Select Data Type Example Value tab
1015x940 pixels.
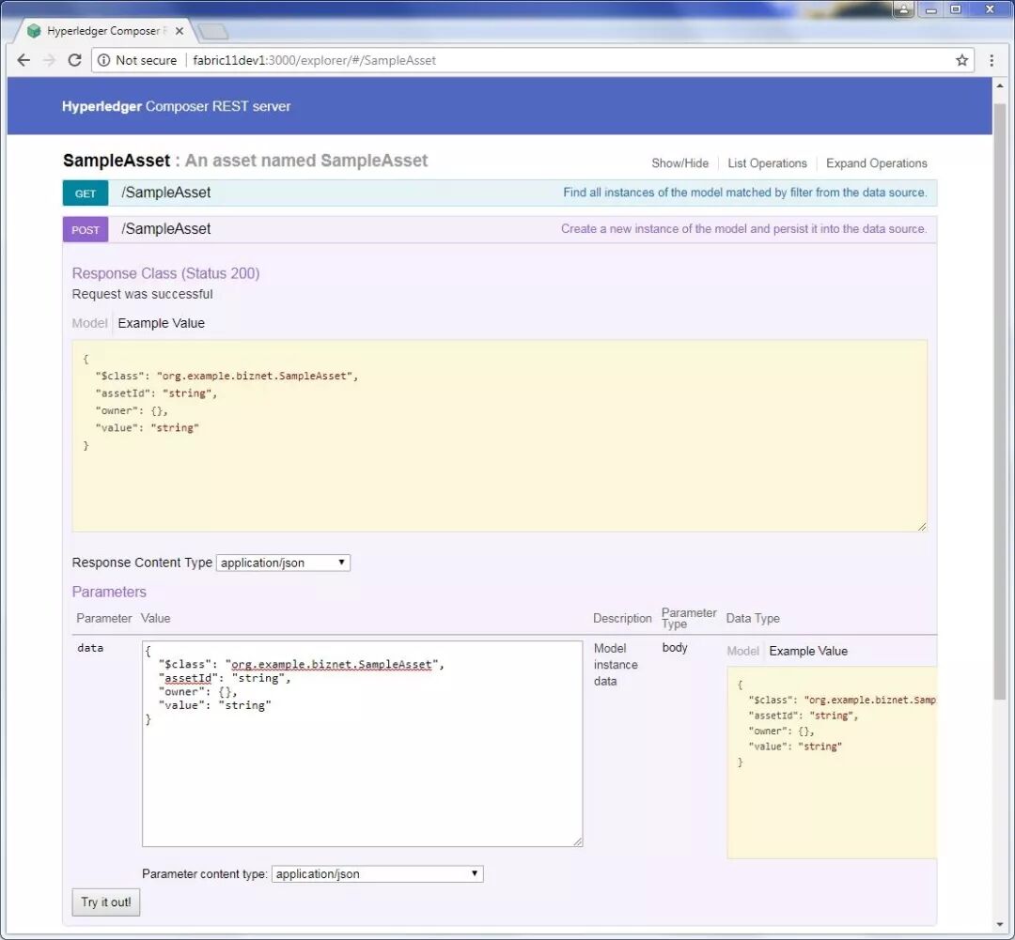808,651
